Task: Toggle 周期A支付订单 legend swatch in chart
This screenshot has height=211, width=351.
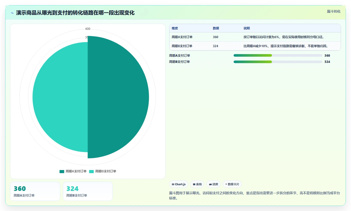Action: point(62,171)
